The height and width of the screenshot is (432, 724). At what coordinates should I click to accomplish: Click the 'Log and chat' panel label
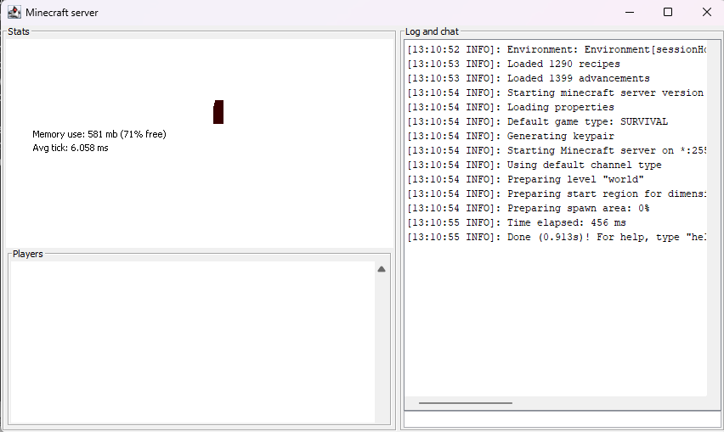[x=432, y=31]
